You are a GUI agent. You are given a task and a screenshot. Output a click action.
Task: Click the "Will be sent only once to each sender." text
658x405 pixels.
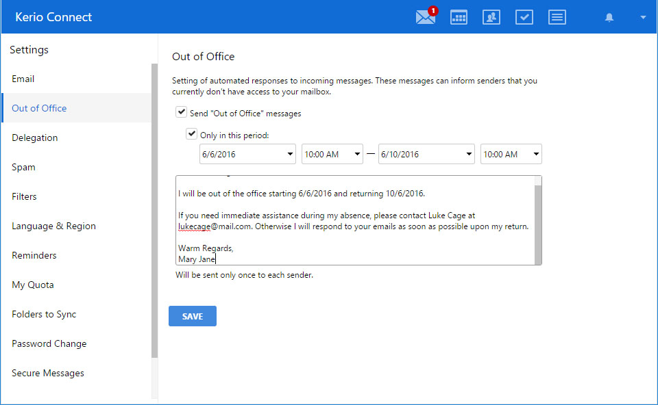click(244, 275)
